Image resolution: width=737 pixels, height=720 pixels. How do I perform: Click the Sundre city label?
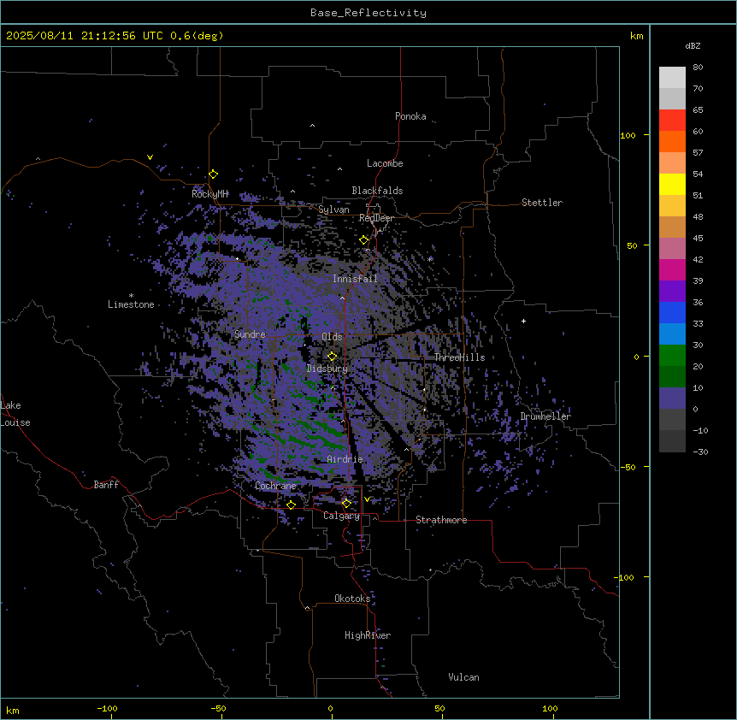tap(250, 334)
